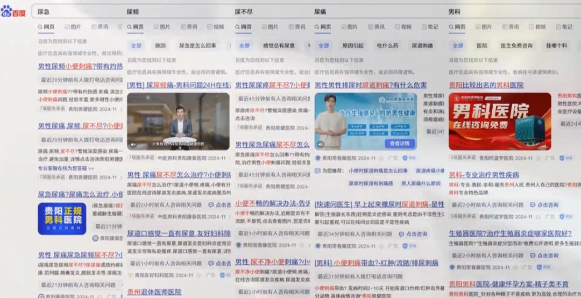Click the 男科 search box text
The image size is (581, 298).
454,12
